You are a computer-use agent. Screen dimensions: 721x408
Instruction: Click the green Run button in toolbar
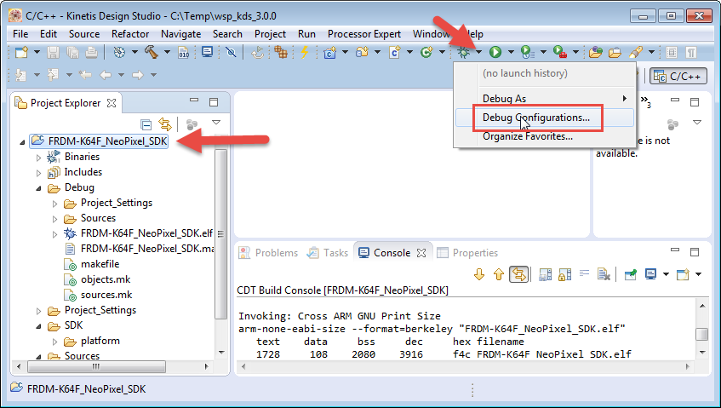point(495,53)
